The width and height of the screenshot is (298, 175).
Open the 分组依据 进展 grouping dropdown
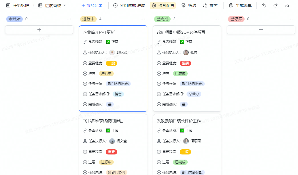pyautogui.click(x=129, y=5)
